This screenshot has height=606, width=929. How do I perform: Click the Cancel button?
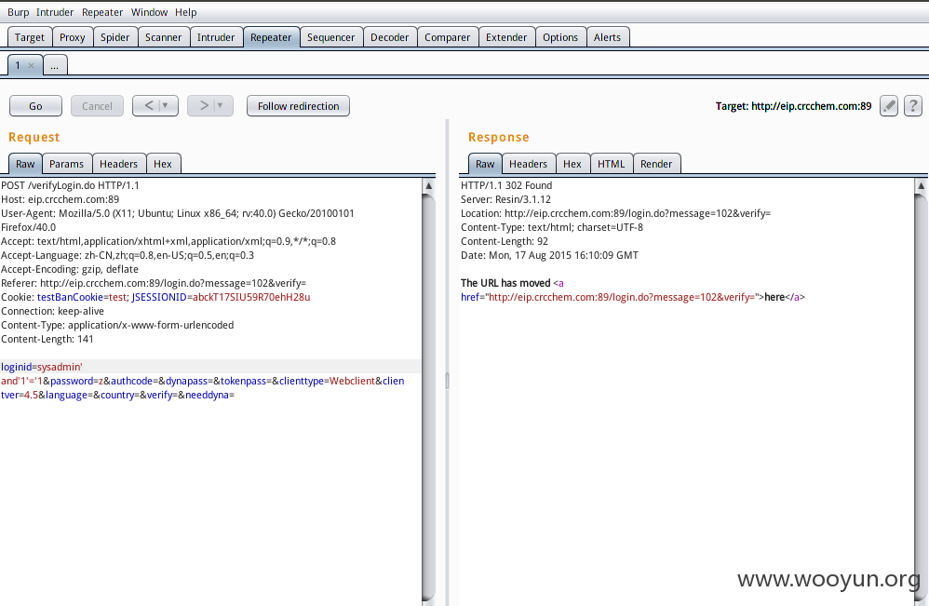pyautogui.click(x=97, y=106)
